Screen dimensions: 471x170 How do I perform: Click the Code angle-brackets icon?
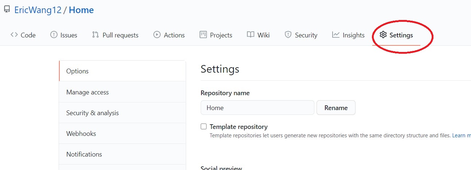(x=14, y=35)
